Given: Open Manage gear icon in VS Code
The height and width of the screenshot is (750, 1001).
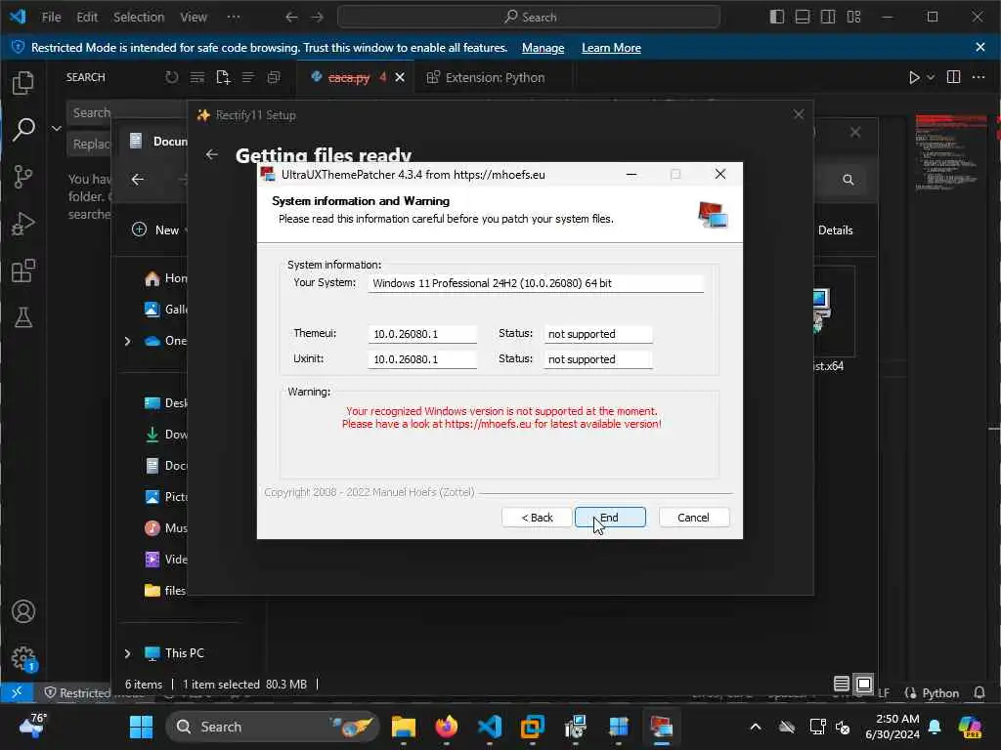Looking at the screenshot, I should (x=23, y=658).
